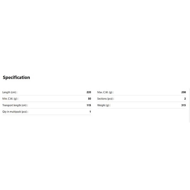Select the weight value 315

[184, 105]
